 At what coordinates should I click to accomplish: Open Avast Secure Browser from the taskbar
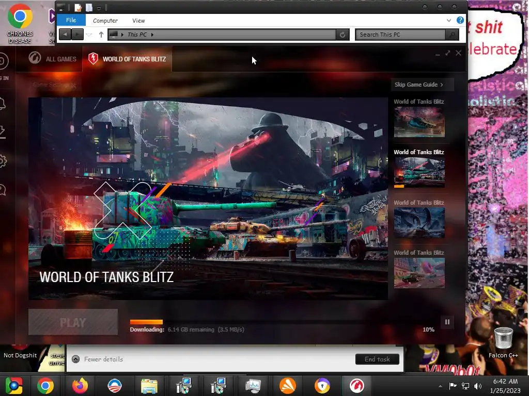click(322, 386)
